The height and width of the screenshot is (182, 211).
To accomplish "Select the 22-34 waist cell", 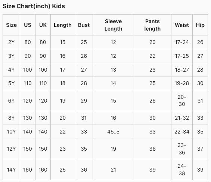I will [182, 132].
